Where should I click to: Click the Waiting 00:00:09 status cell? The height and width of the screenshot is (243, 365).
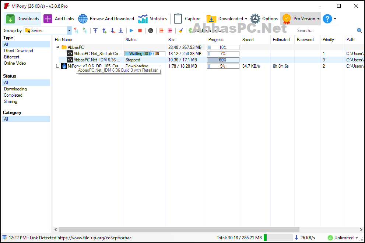coord(144,54)
